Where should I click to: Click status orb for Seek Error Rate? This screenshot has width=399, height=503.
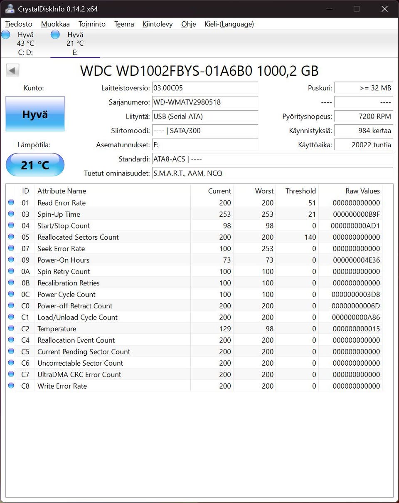click(11, 248)
